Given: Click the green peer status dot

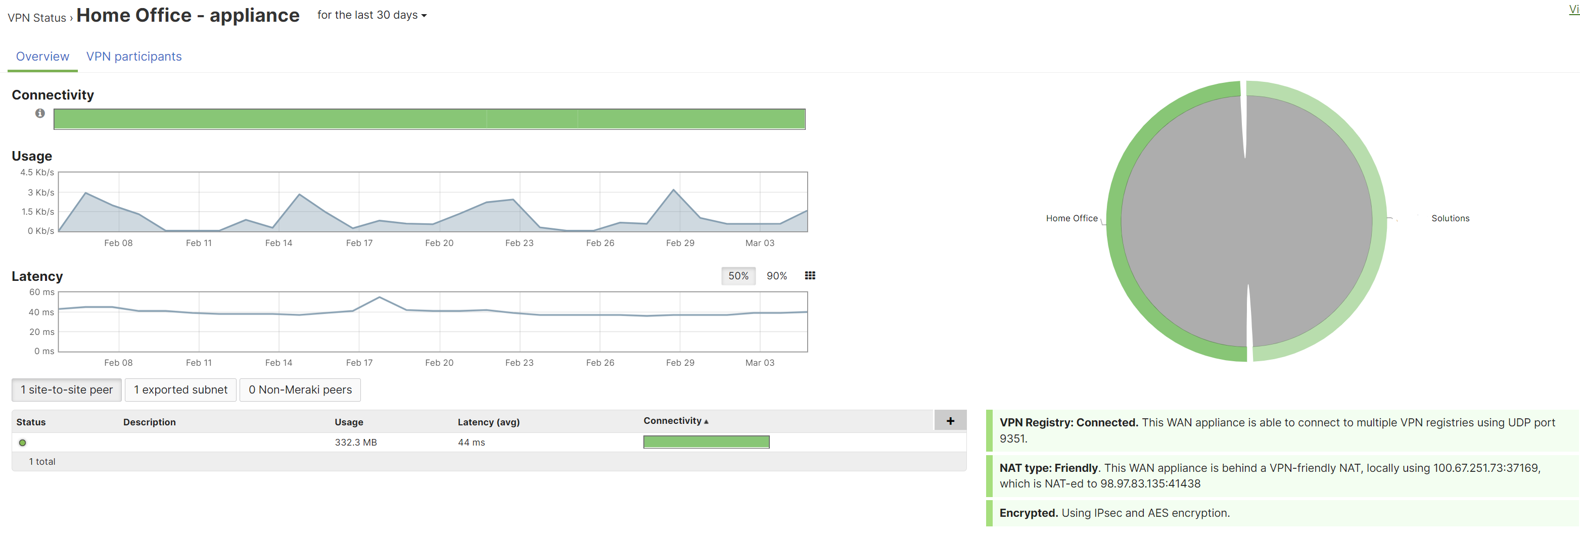Looking at the screenshot, I should (x=23, y=443).
